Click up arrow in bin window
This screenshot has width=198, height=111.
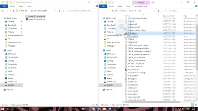(x=113, y=11)
